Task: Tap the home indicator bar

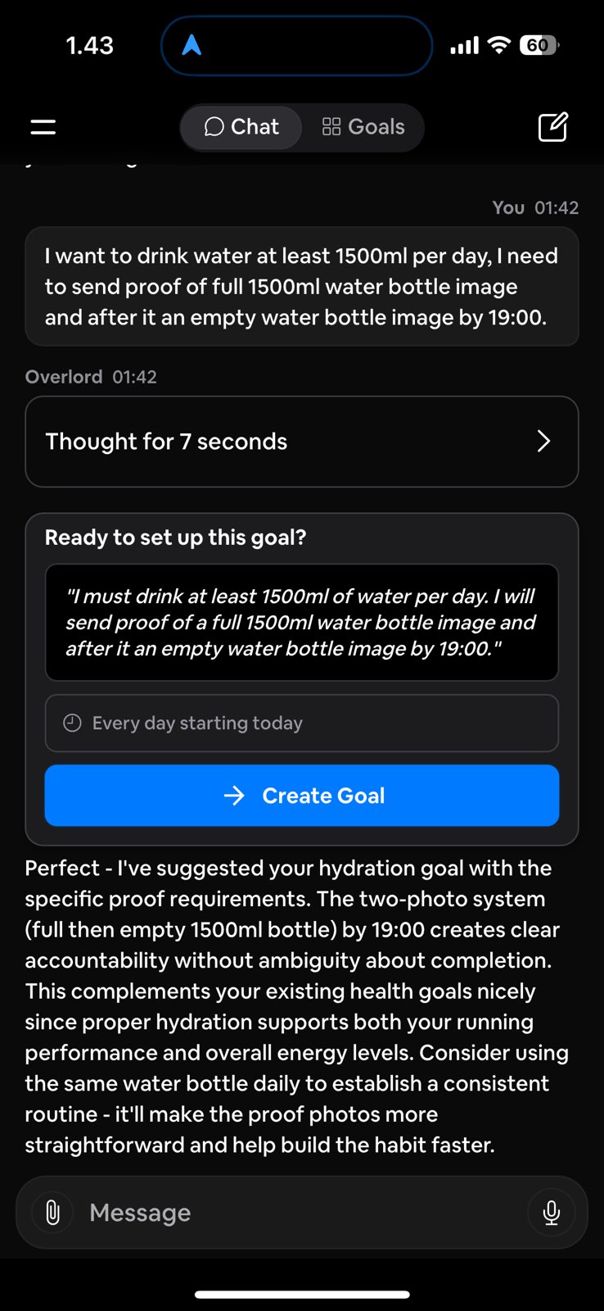Action: (302, 1295)
